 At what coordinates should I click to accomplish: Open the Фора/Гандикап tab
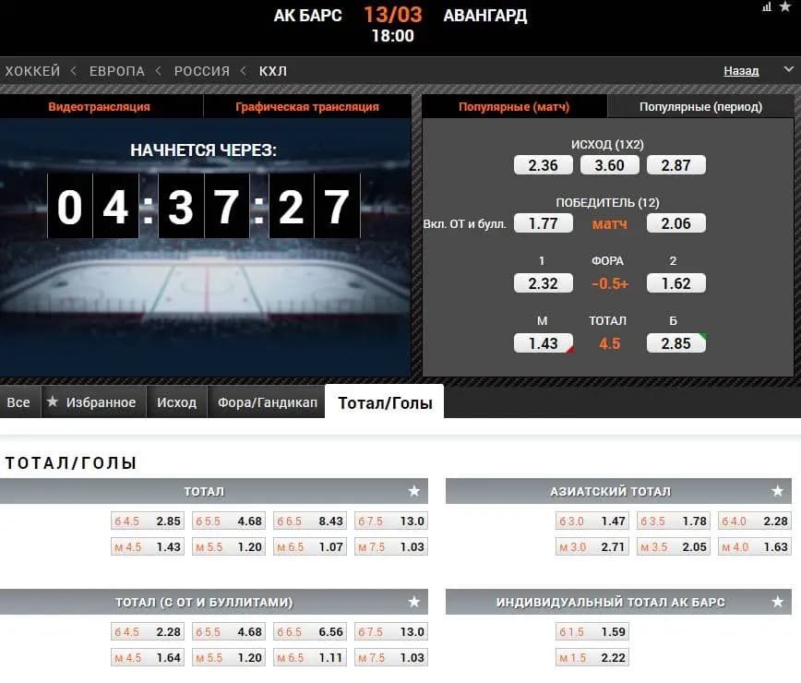coord(268,402)
